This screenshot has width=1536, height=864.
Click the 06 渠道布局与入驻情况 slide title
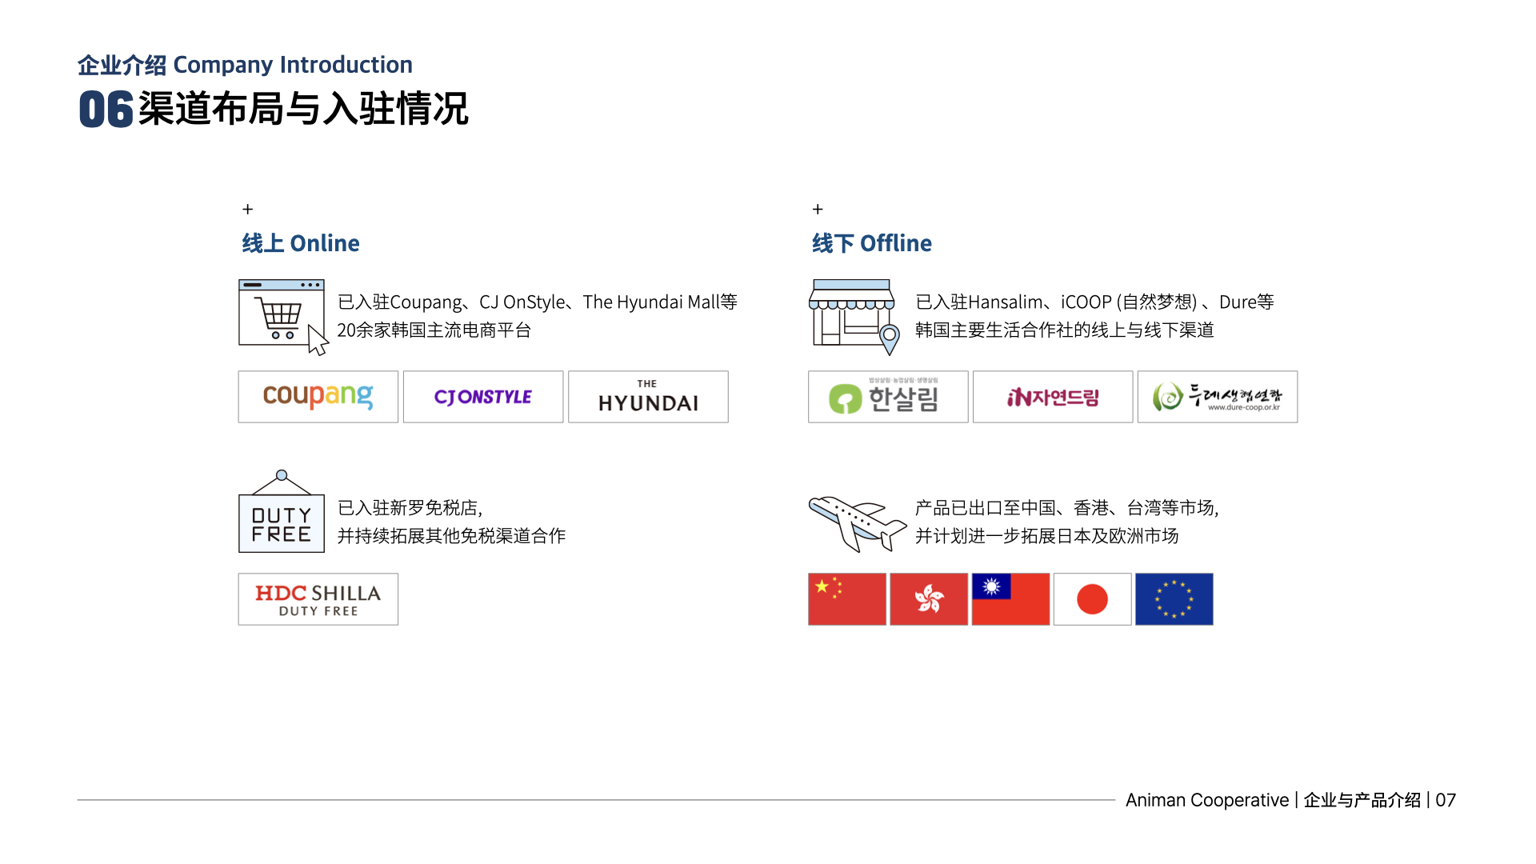(x=274, y=109)
